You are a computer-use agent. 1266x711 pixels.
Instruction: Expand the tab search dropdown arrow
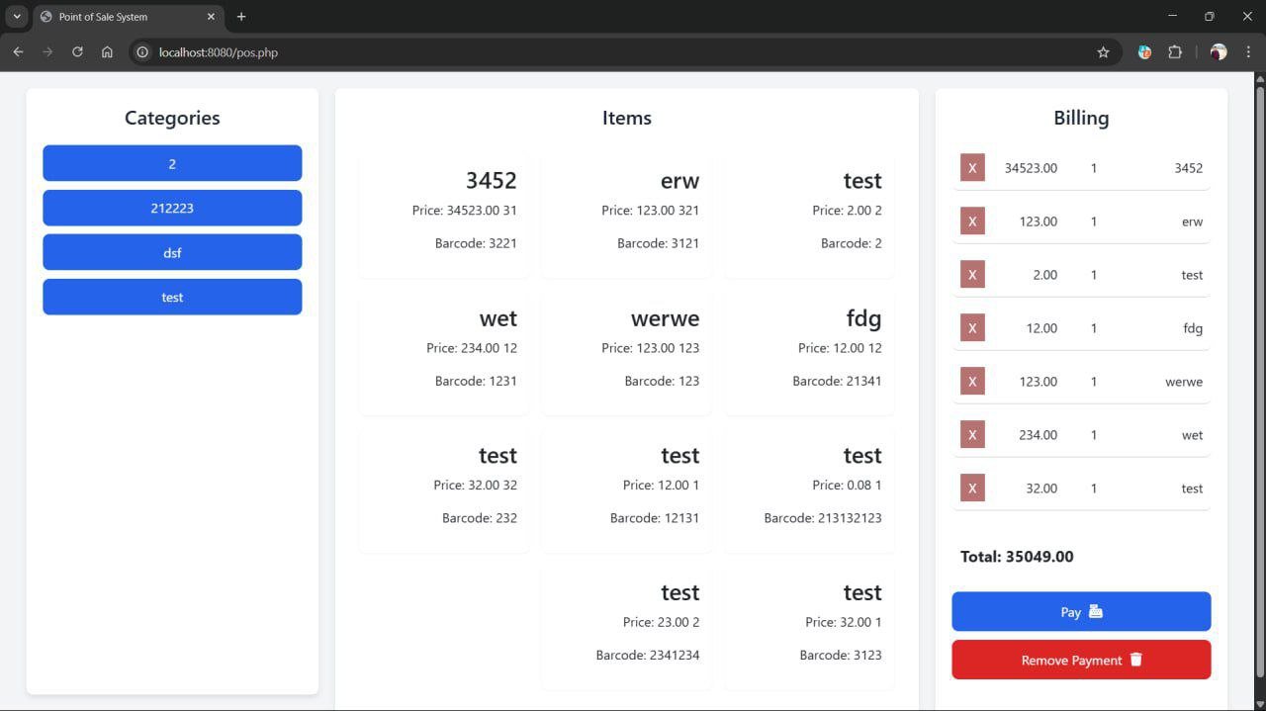click(x=17, y=17)
